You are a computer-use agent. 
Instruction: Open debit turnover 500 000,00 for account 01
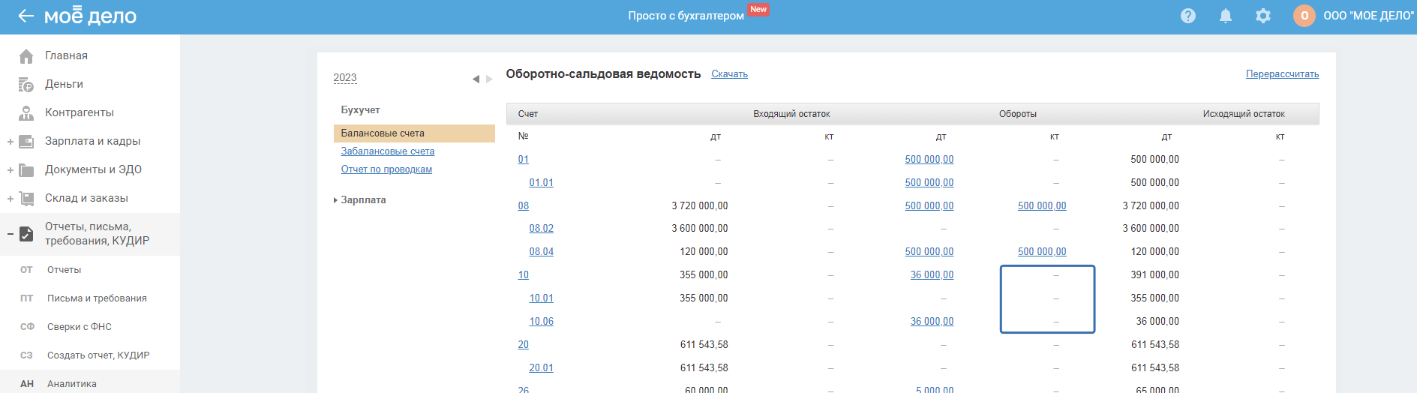point(929,160)
